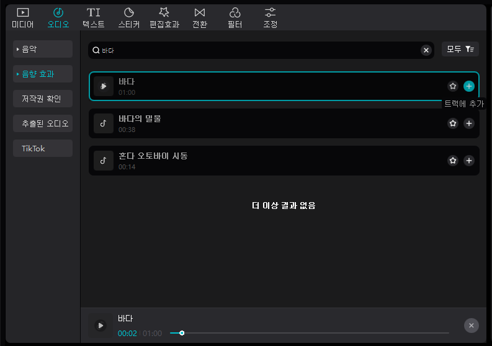Add 바다의 밀물 to the track
492x346 pixels.
(469, 123)
